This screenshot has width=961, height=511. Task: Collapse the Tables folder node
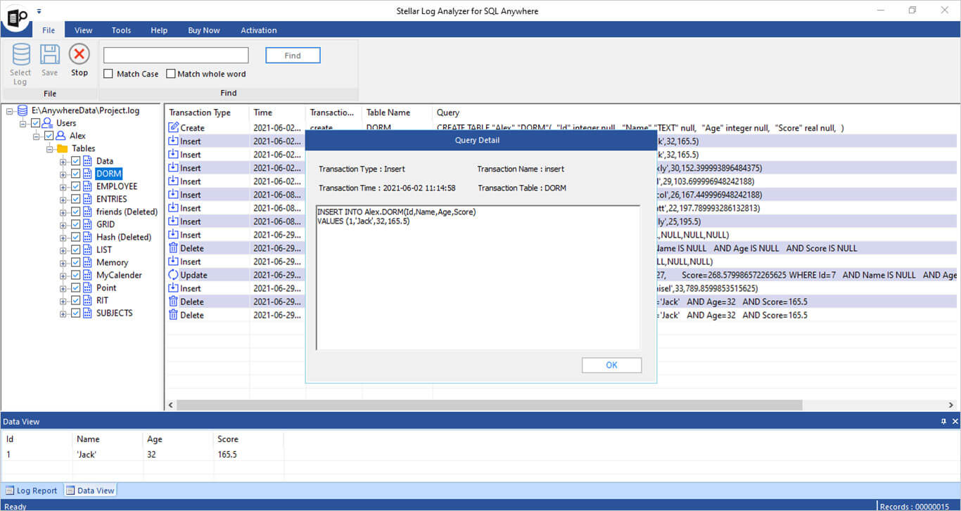50,148
